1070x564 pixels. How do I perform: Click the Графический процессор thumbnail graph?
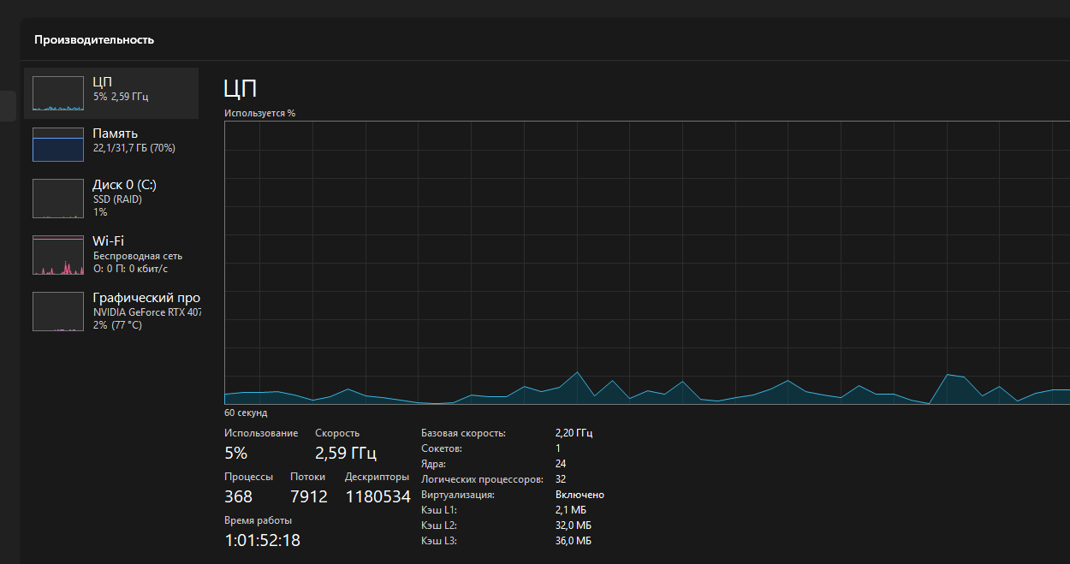(59, 312)
